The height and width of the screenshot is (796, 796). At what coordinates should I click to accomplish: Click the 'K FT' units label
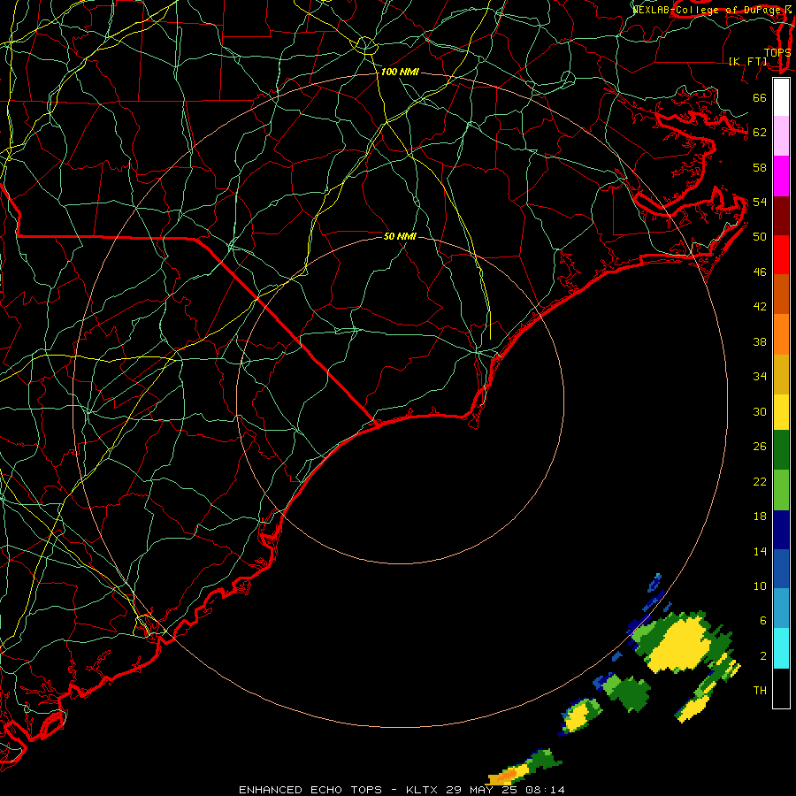click(x=748, y=61)
